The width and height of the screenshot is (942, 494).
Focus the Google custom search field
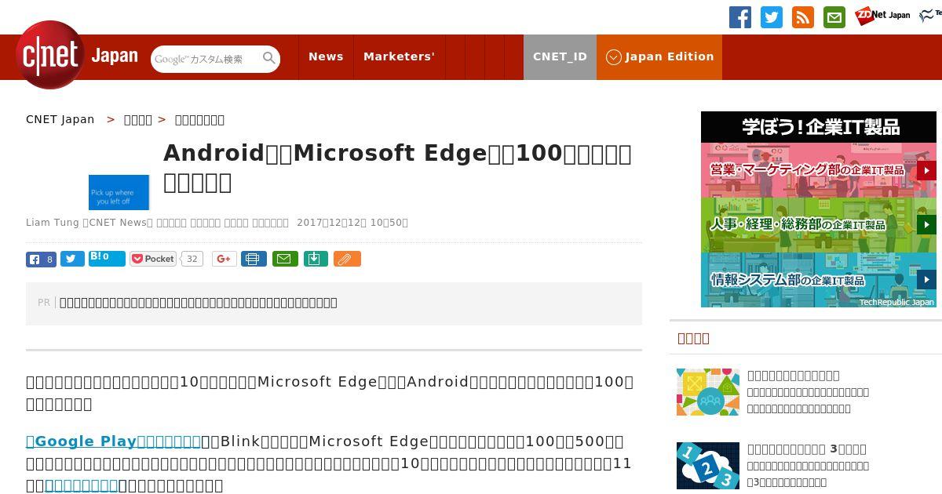coord(206,59)
